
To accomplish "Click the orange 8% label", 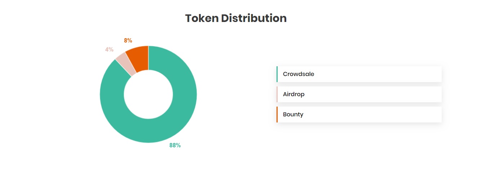I will (x=128, y=41).
